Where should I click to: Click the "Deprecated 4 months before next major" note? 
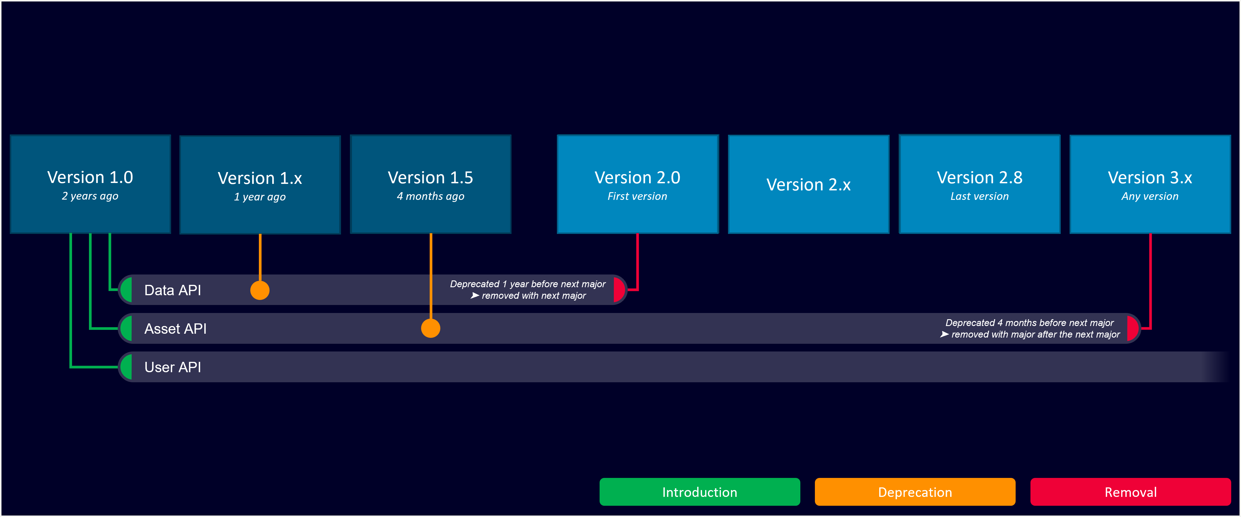tap(1030, 323)
